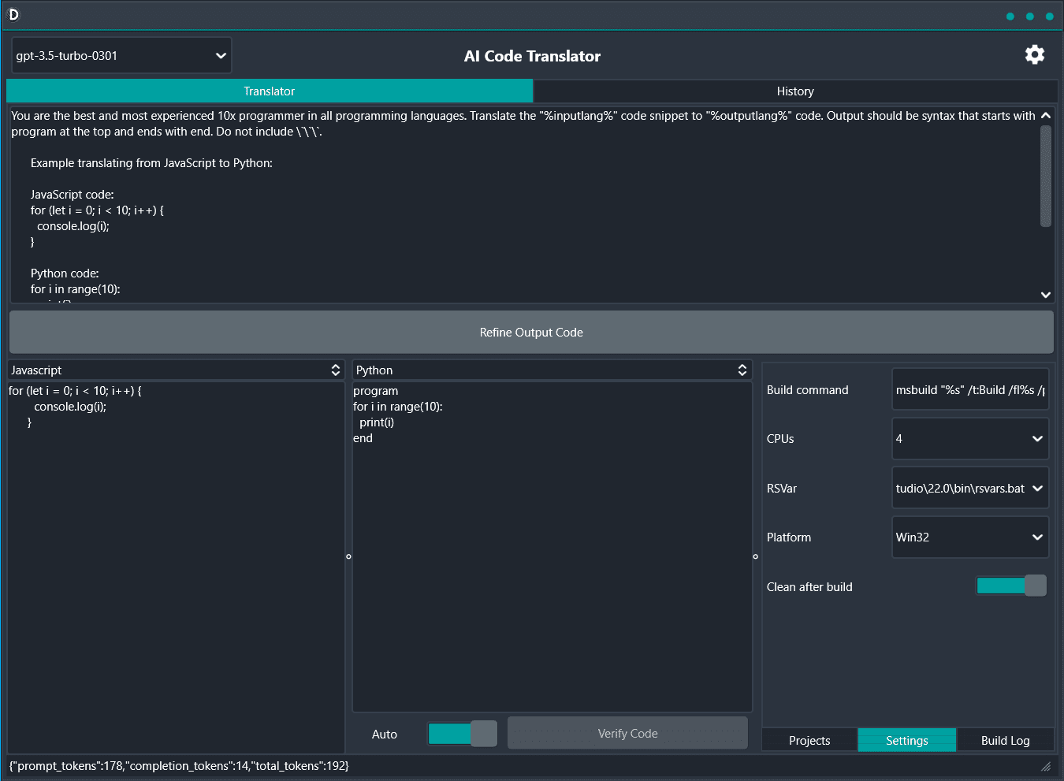Toggle the Auto switch
This screenshot has height=781, width=1064.
point(462,734)
